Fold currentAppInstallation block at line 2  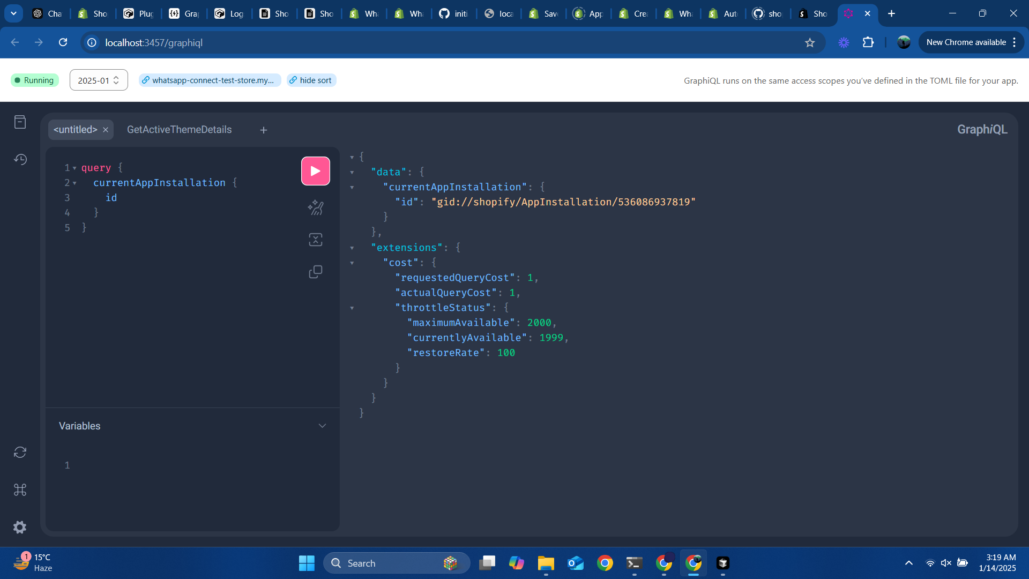tap(74, 183)
